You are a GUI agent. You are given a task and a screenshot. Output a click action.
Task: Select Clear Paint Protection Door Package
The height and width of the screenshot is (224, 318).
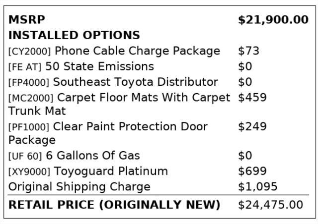click(130, 127)
